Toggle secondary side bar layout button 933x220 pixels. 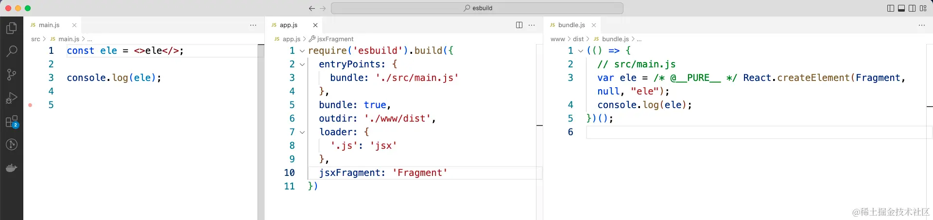(912, 8)
